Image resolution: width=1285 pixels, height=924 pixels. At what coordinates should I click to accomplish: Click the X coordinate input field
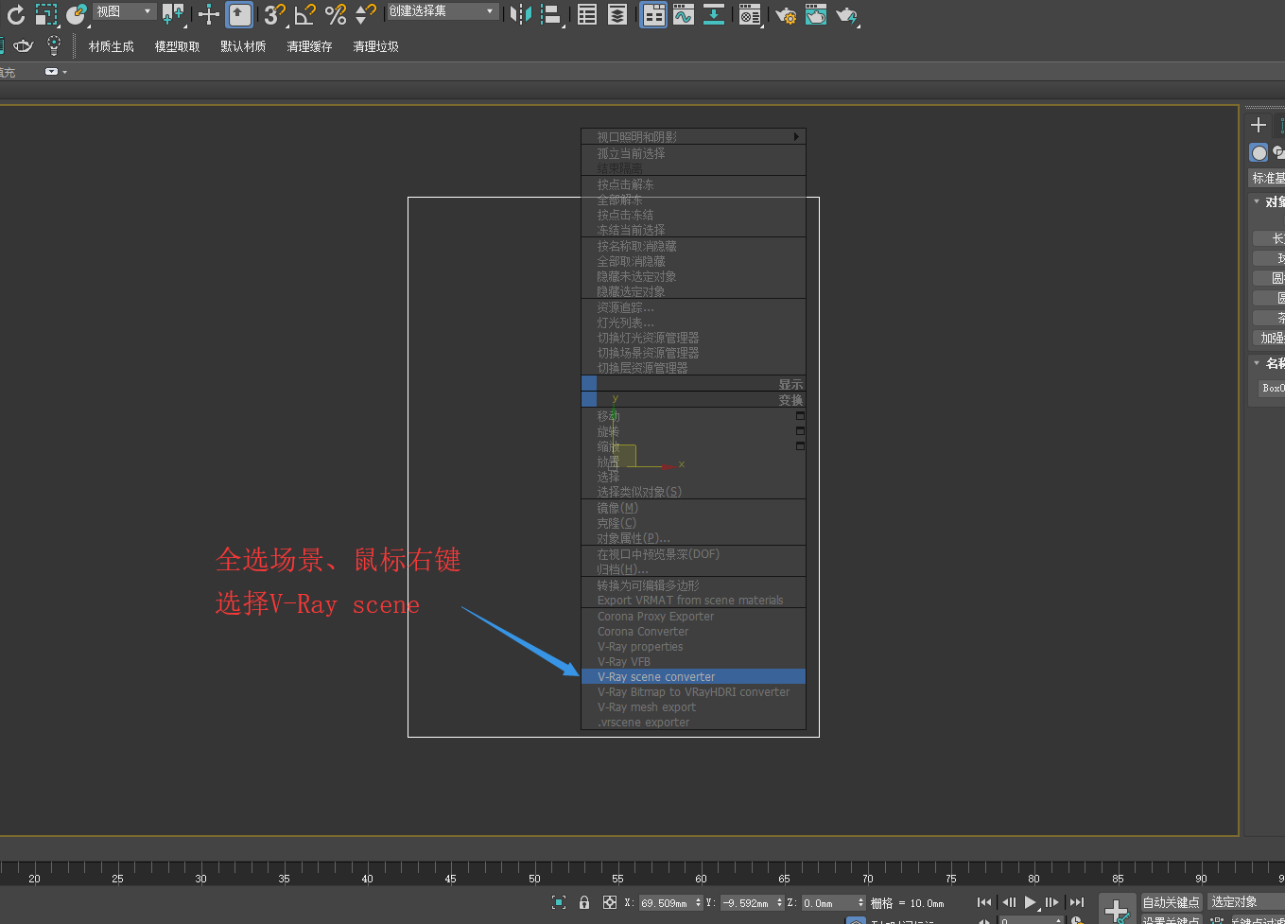click(x=665, y=903)
